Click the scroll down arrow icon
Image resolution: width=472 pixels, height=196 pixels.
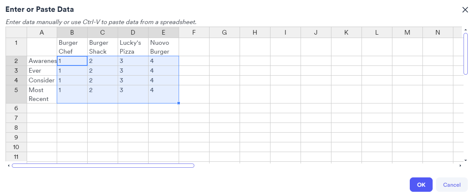[x=466, y=161]
